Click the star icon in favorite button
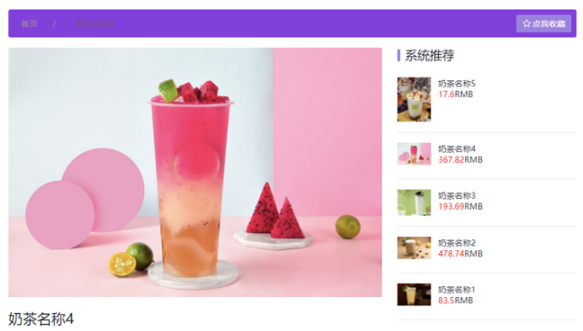Image resolution: width=583 pixels, height=331 pixels. 526,24
